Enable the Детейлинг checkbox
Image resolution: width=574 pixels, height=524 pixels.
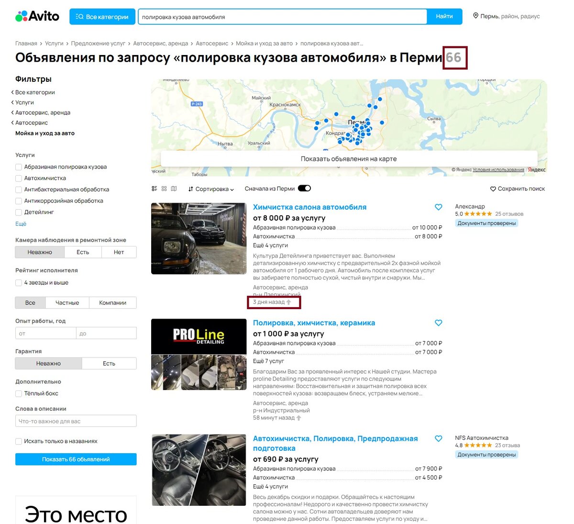[x=19, y=212]
